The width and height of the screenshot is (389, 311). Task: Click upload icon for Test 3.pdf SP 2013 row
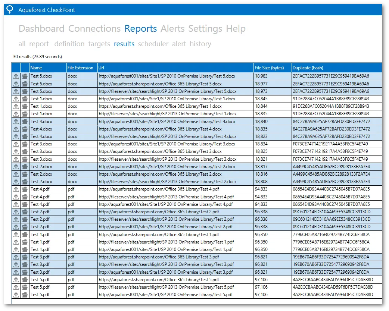[x=16, y=264]
